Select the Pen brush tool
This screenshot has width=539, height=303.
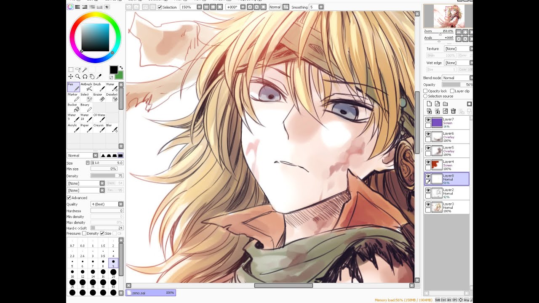pyautogui.click(x=73, y=87)
